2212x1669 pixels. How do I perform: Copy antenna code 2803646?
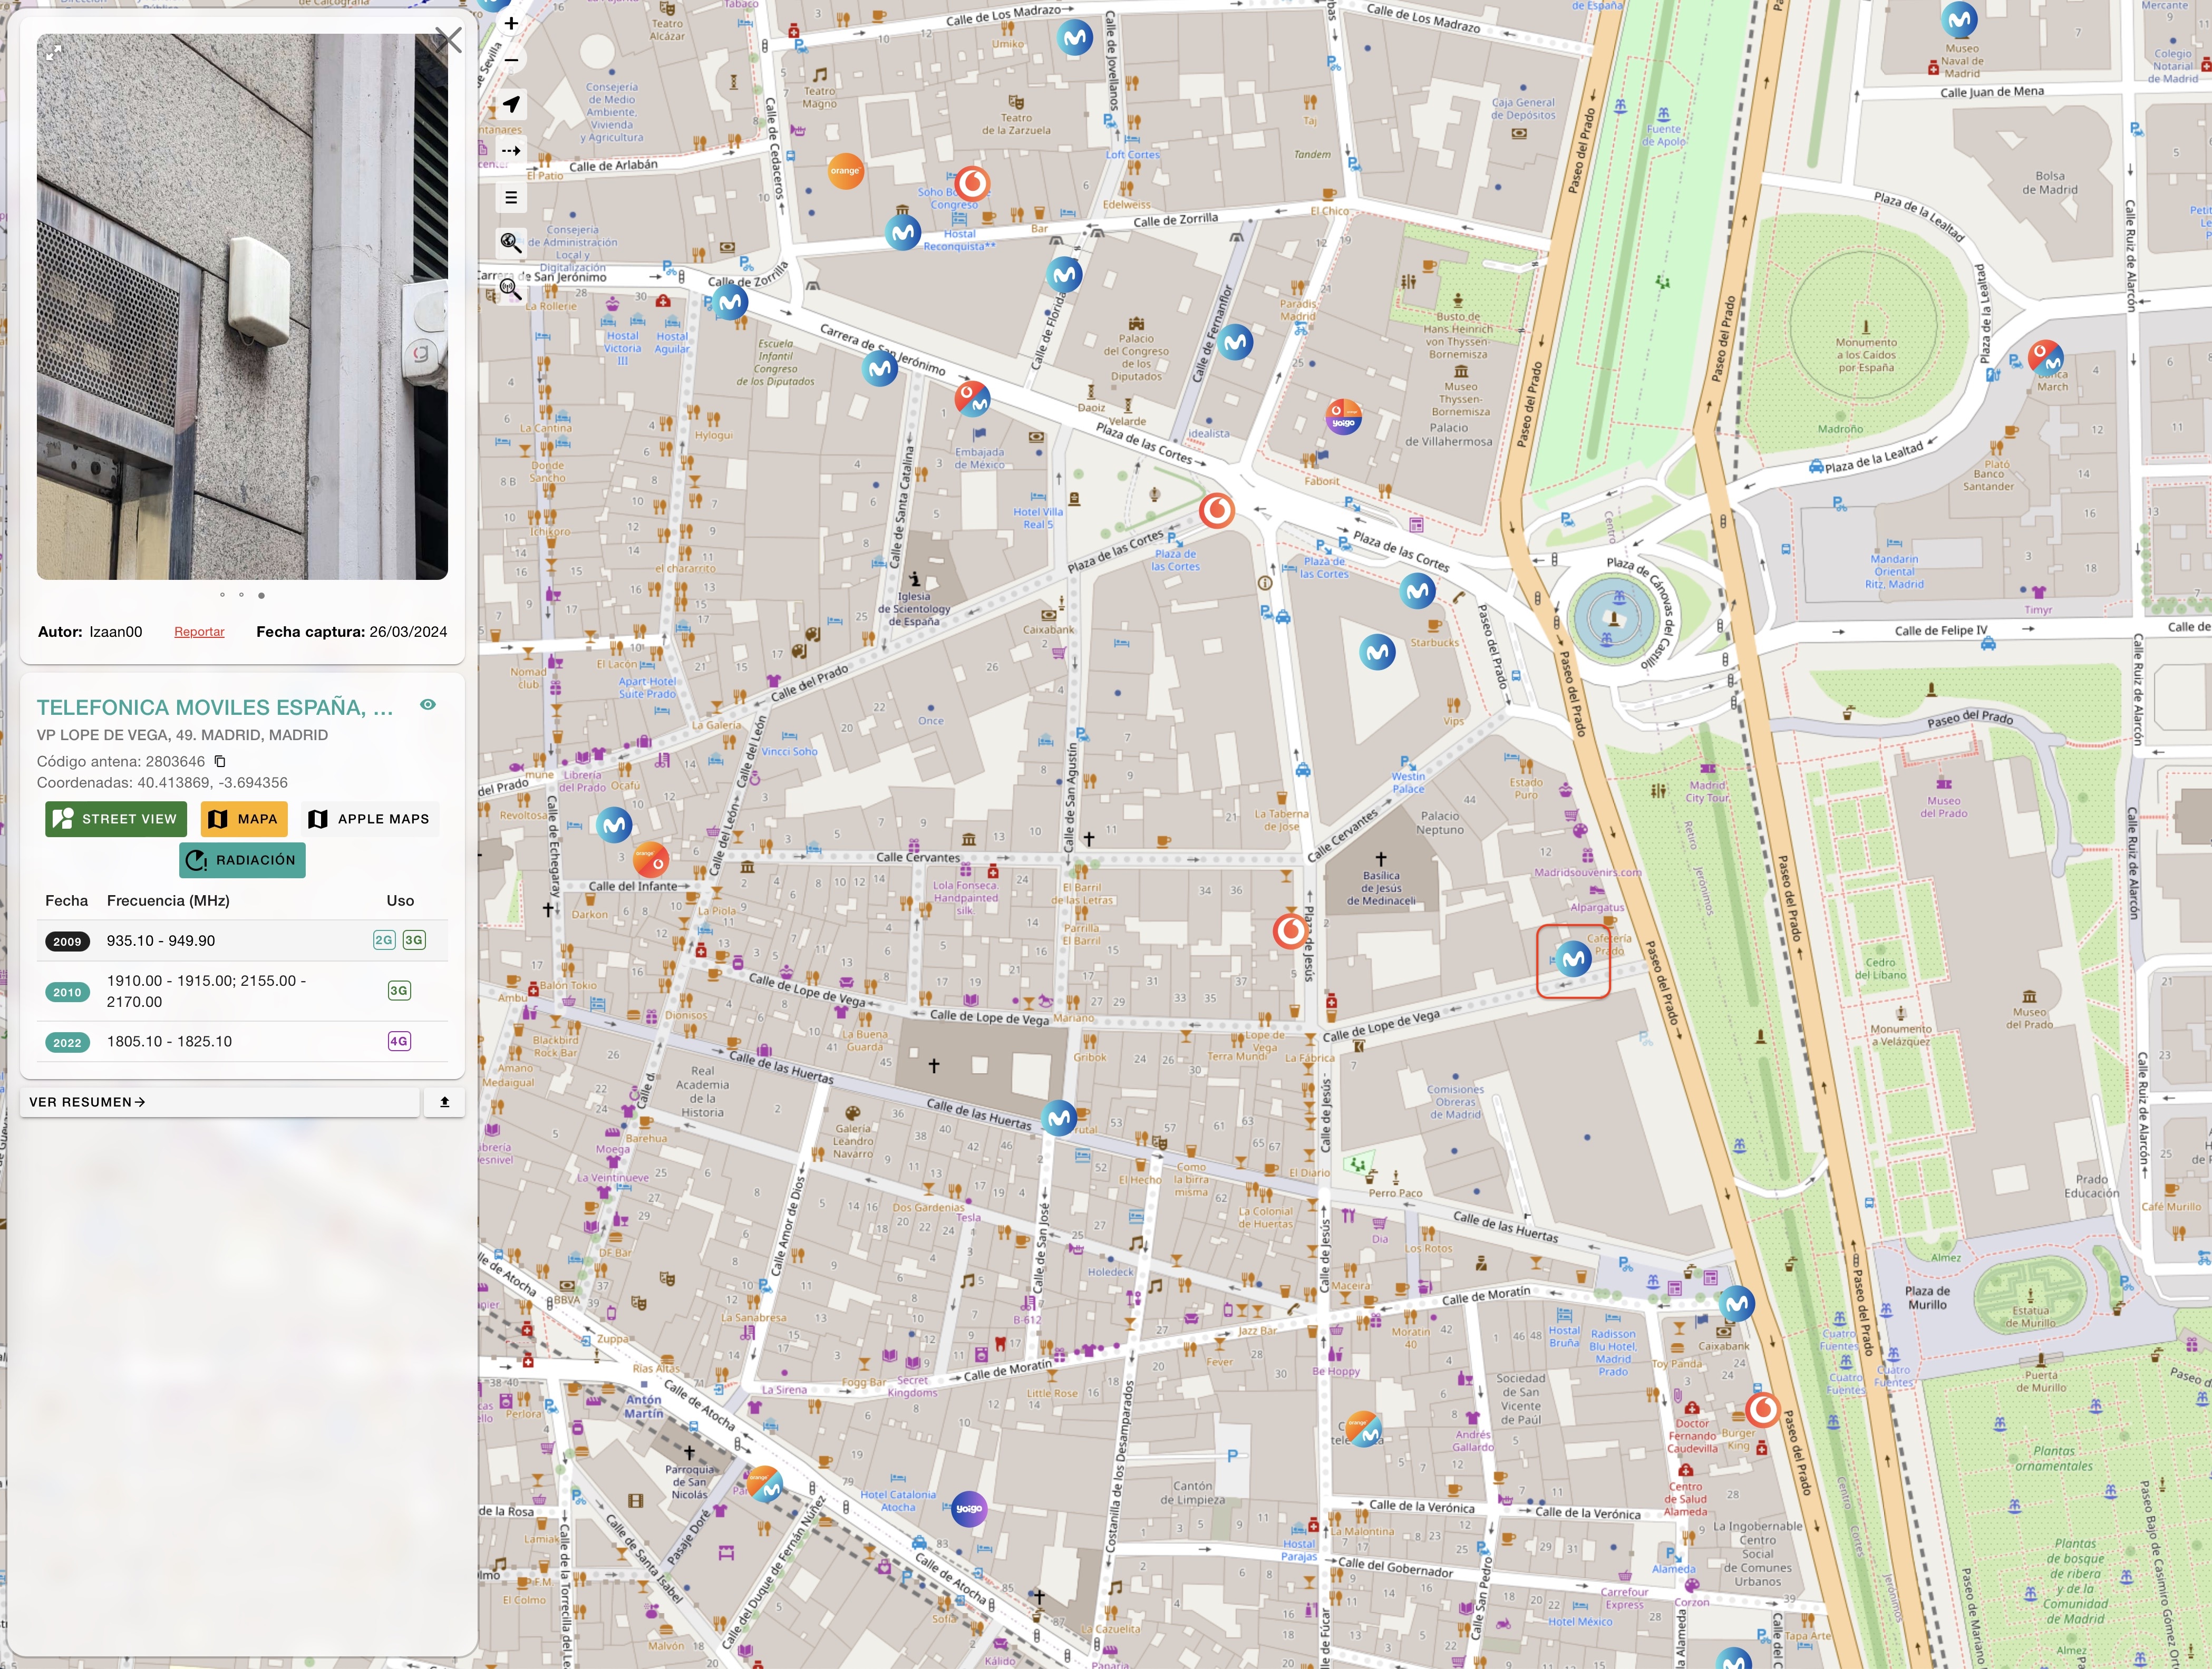[x=220, y=762]
